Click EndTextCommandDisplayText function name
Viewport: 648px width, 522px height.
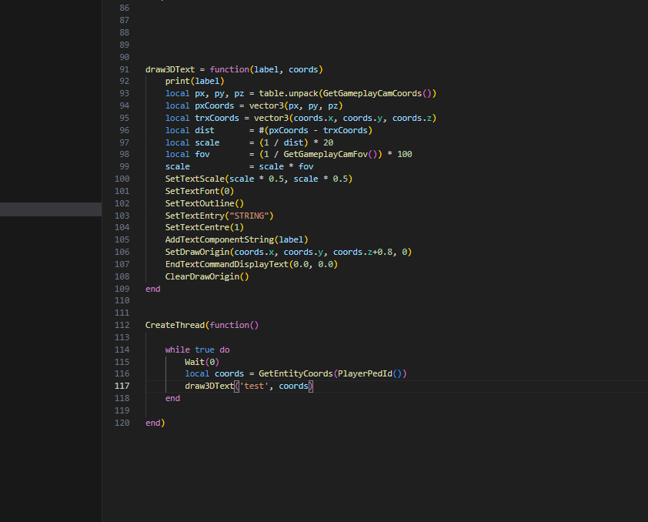pyautogui.click(x=226, y=264)
